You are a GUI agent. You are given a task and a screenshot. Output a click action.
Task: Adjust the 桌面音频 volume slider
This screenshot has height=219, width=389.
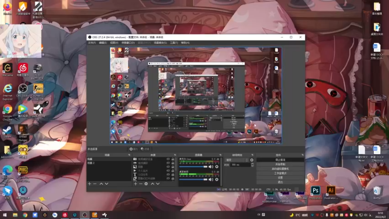(193, 179)
